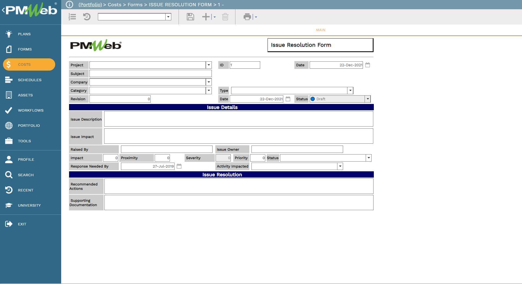Click the Forms document icon in sidebar
This screenshot has height=284, width=522.
[x=9, y=49]
